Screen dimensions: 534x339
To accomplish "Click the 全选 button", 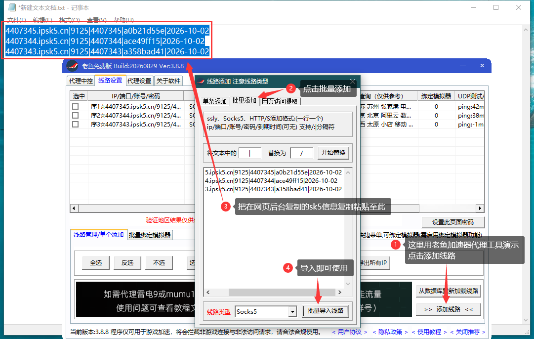I will point(96,263).
